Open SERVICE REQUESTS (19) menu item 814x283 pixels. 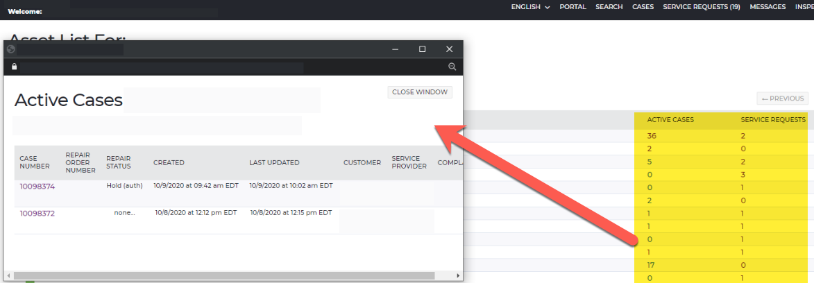pos(702,7)
